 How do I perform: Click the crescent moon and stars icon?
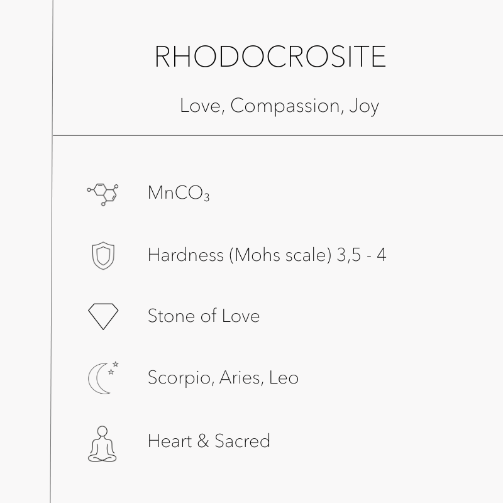point(103,378)
